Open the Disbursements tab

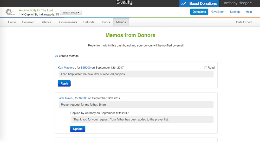click(67, 22)
